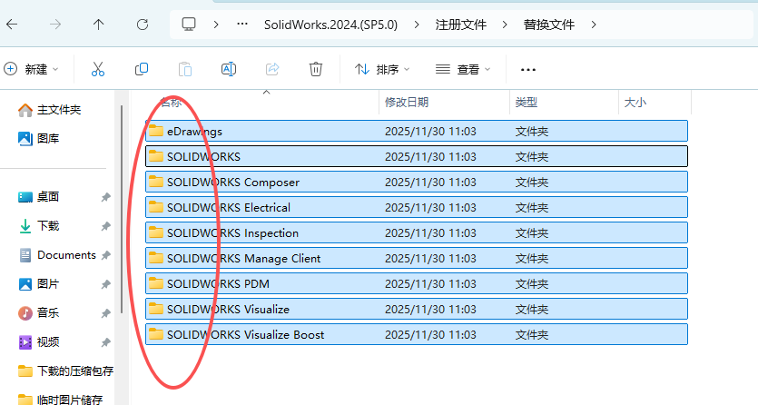
Task: Sort by 名称 column header
Action: [171, 102]
